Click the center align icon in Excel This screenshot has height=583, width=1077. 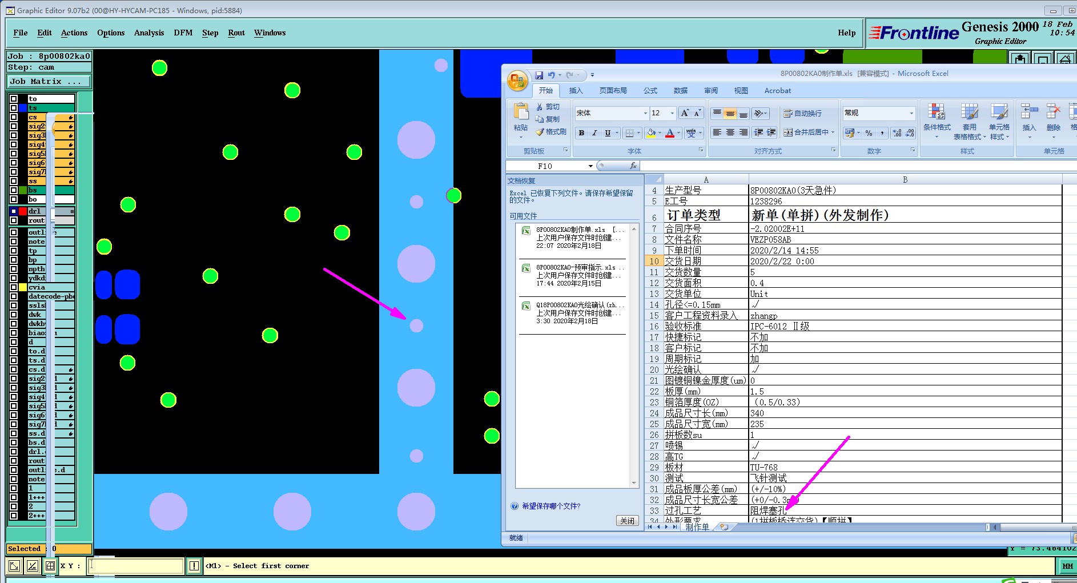click(730, 132)
